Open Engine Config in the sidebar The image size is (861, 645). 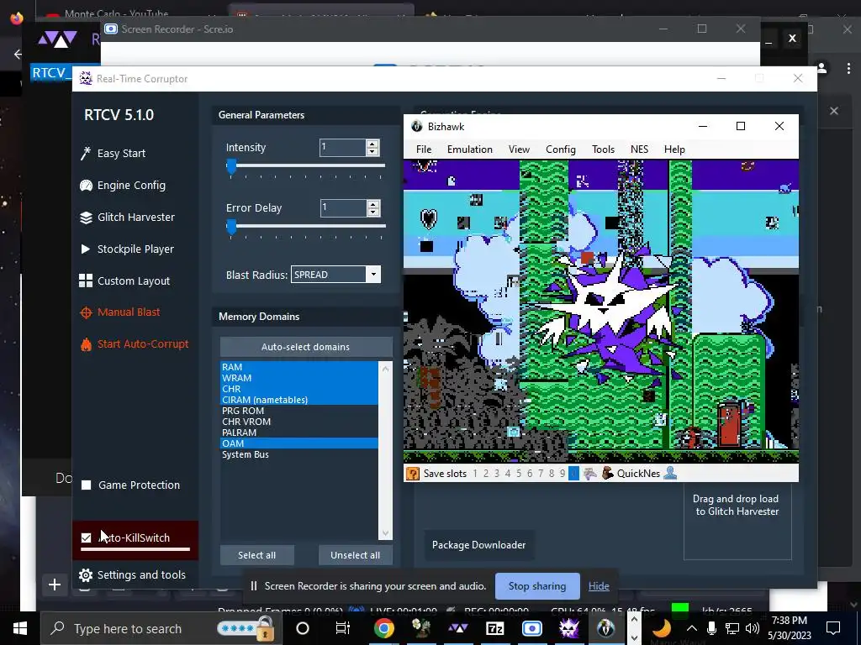point(123,186)
